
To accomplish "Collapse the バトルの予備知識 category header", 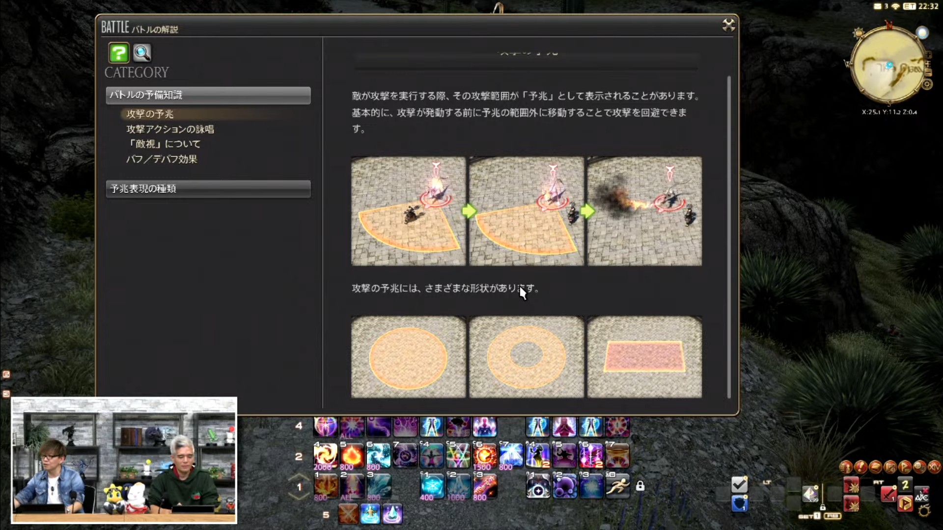I will pos(208,95).
